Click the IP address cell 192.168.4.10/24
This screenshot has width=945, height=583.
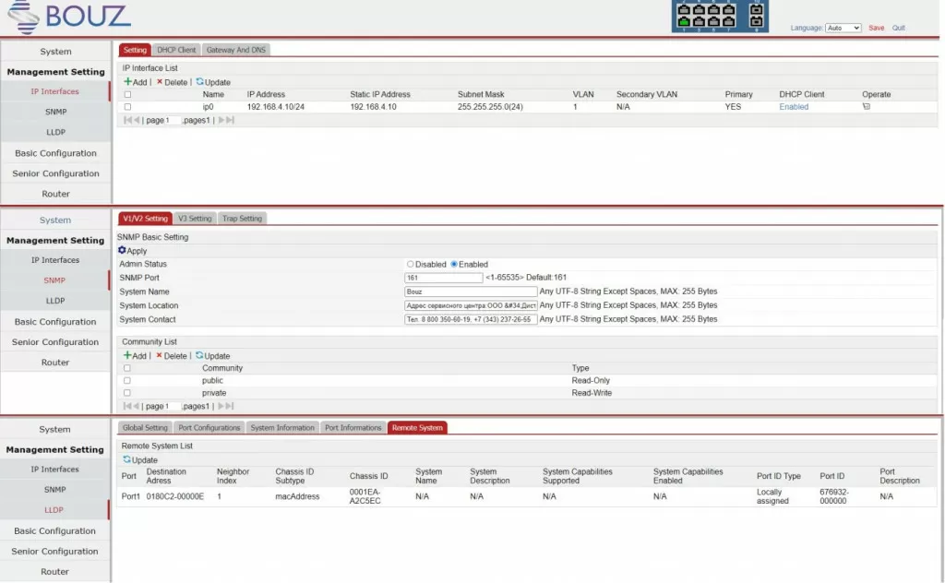click(275, 107)
